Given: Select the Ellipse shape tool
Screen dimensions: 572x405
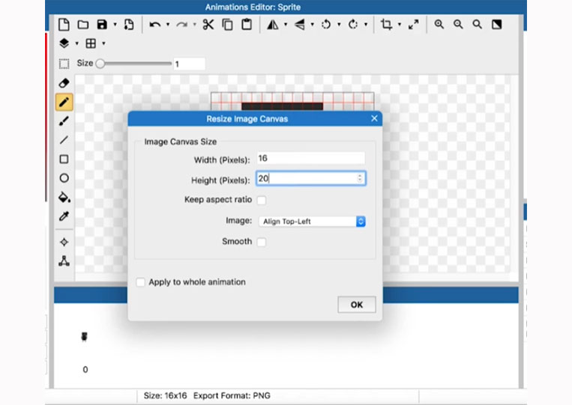Looking at the screenshot, I should [x=64, y=178].
